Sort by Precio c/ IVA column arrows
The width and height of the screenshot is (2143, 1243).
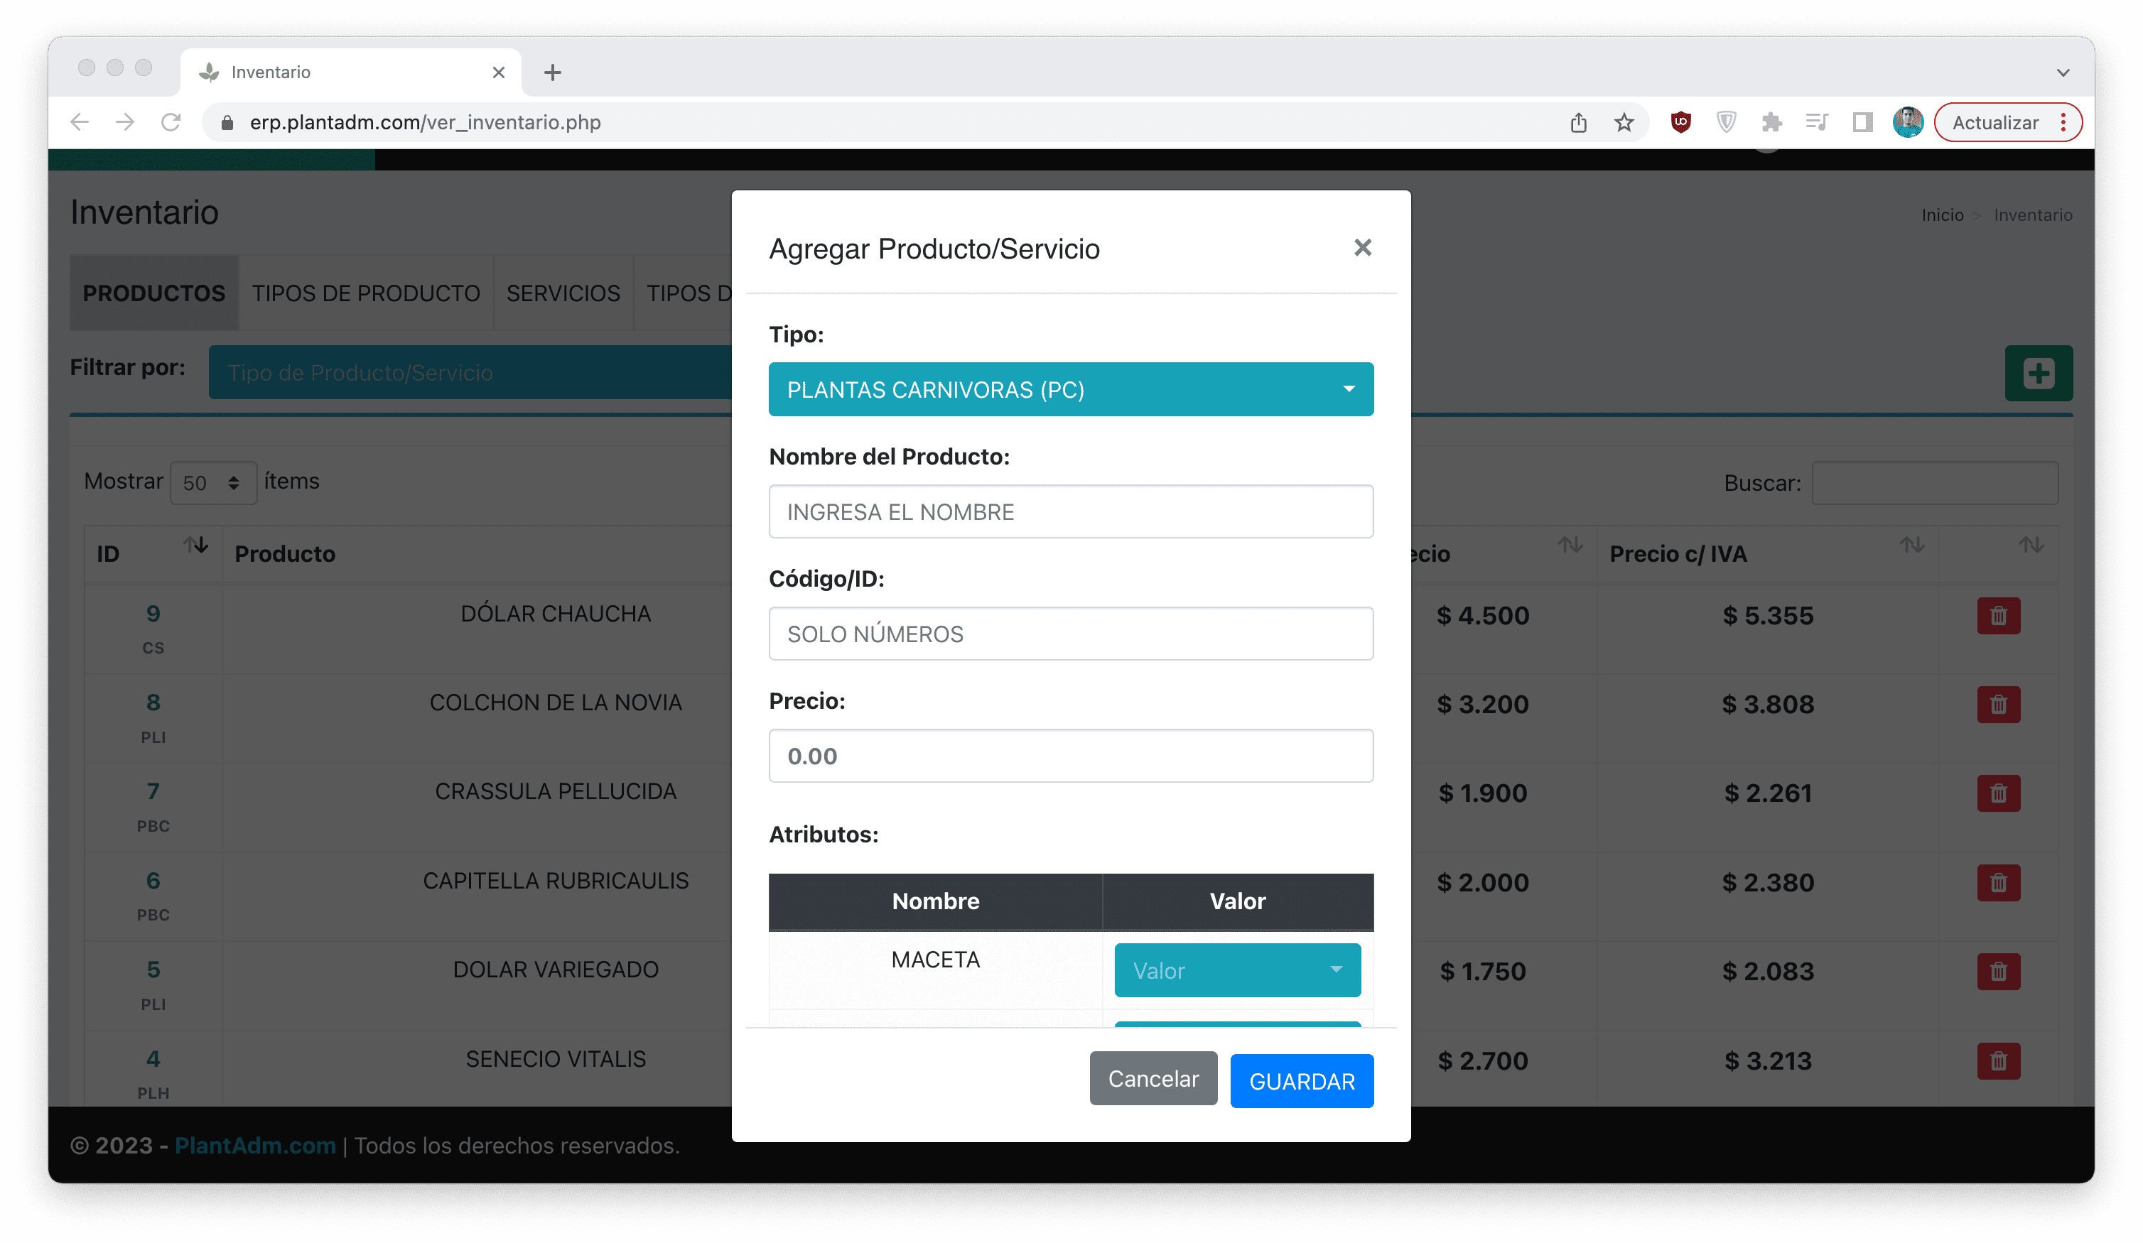tap(1911, 545)
